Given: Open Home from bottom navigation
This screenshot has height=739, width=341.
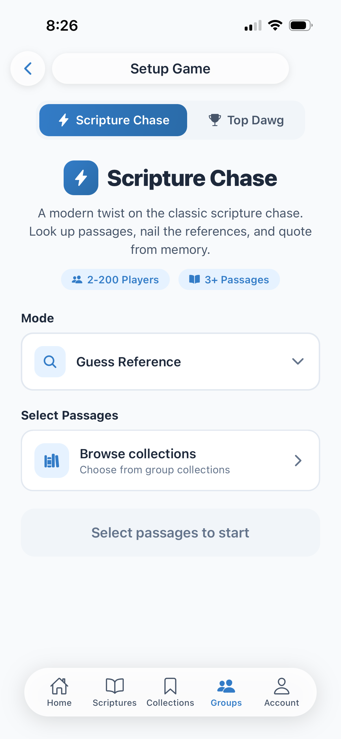Looking at the screenshot, I should tap(59, 692).
